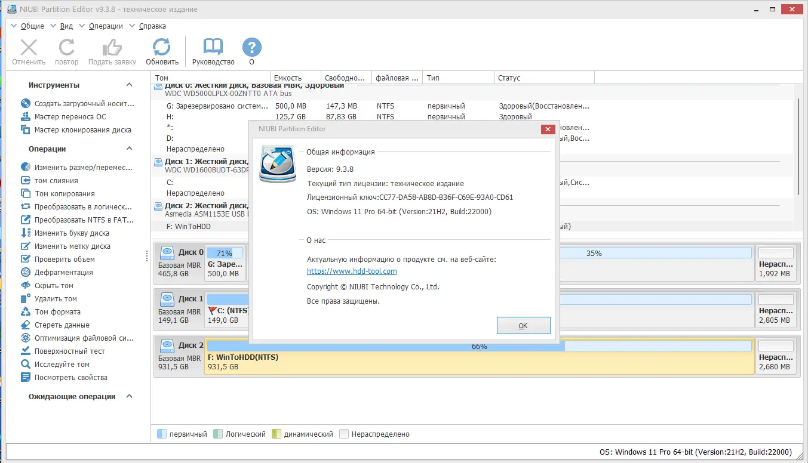
Task: Click the Нераспределено legend swatch
Action: pyautogui.click(x=343, y=434)
